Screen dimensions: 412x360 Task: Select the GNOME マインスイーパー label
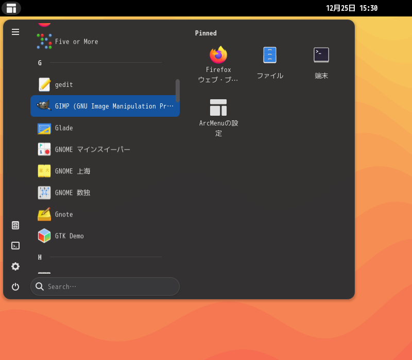pos(93,150)
